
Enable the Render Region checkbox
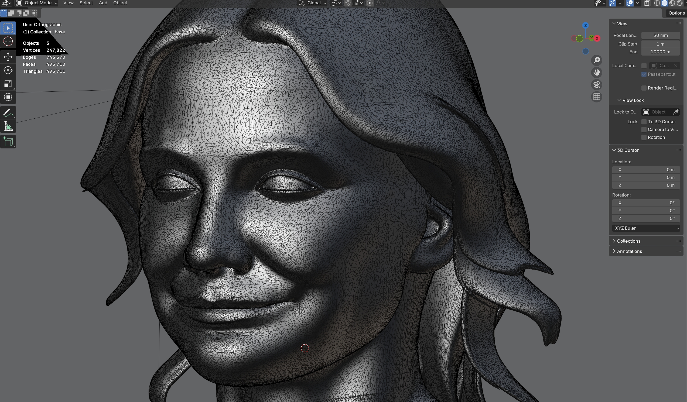pos(644,88)
